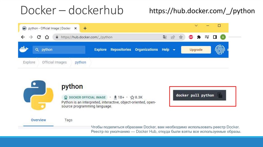Bookmark this page with the star icon

(x=181, y=37)
